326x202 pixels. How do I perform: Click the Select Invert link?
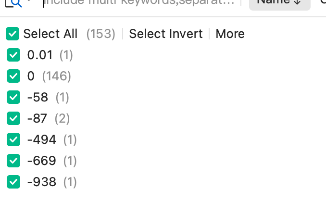click(x=165, y=34)
